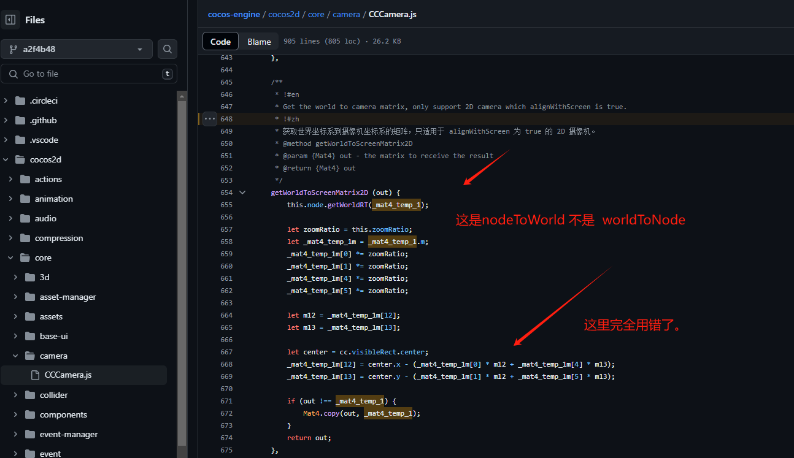Viewport: 794px width, 458px height.
Task: Click the asset-manager folder icon
Action: pyautogui.click(x=30, y=297)
